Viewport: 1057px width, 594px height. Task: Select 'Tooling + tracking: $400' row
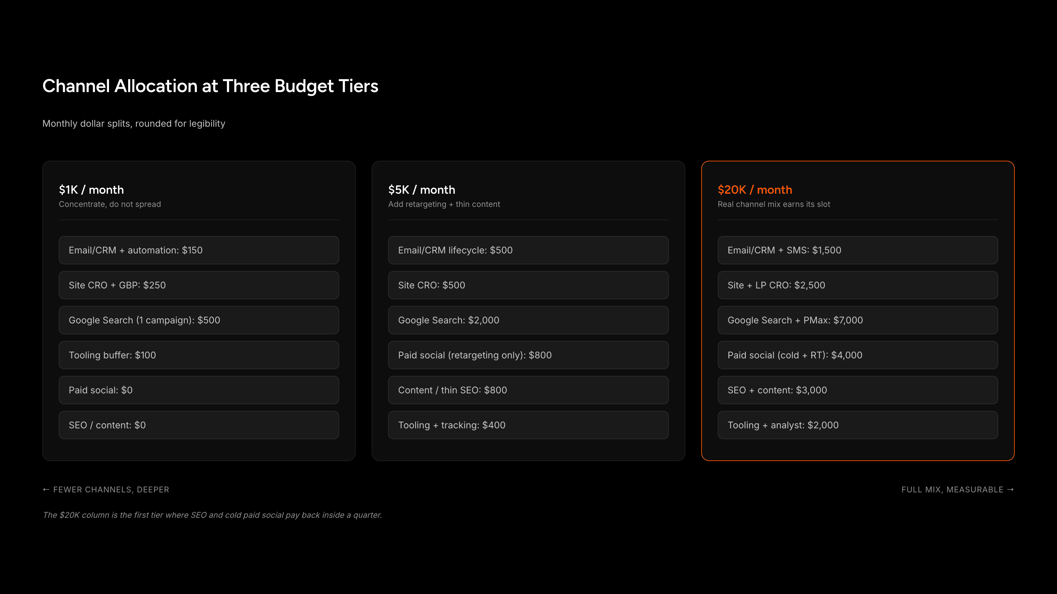pyautogui.click(x=528, y=425)
